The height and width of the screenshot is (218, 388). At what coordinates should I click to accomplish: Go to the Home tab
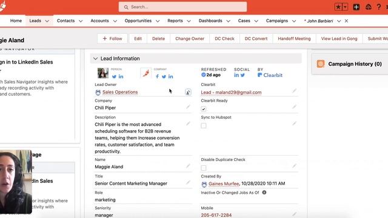[x=16, y=21]
